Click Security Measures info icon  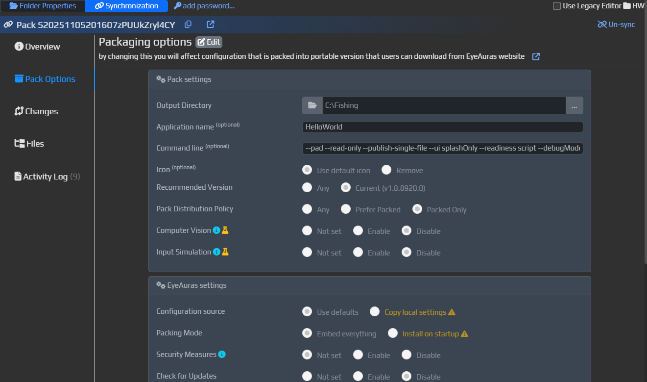point(222,355)
